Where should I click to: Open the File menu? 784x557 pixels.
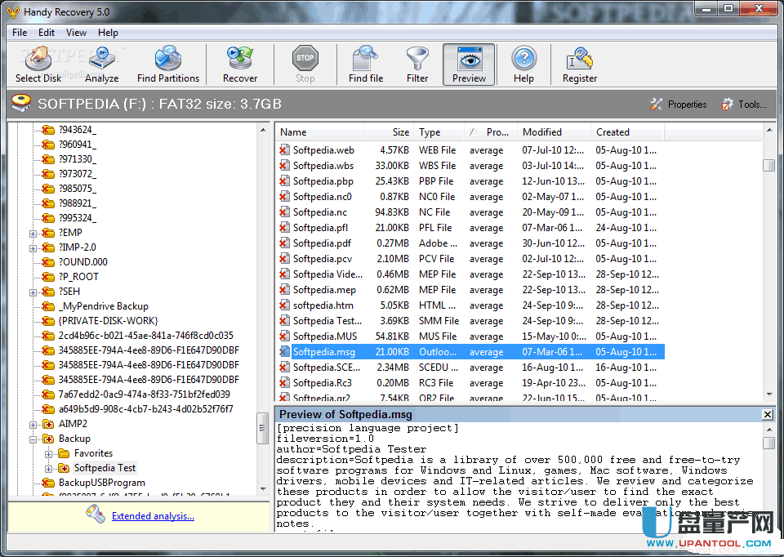click(x=20, y=33)
